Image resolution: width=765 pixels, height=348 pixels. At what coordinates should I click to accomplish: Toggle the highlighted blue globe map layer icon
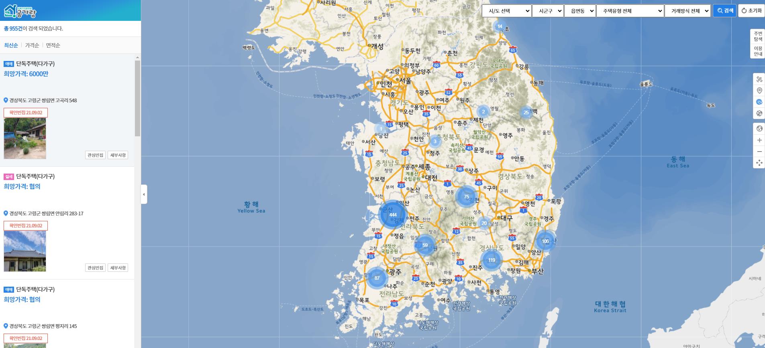click(x=759, y=102)
